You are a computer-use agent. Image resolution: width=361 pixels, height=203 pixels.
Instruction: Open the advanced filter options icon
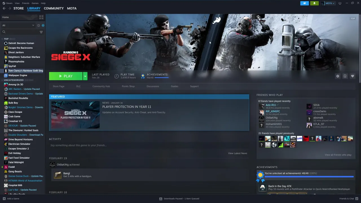coord(41,32)
